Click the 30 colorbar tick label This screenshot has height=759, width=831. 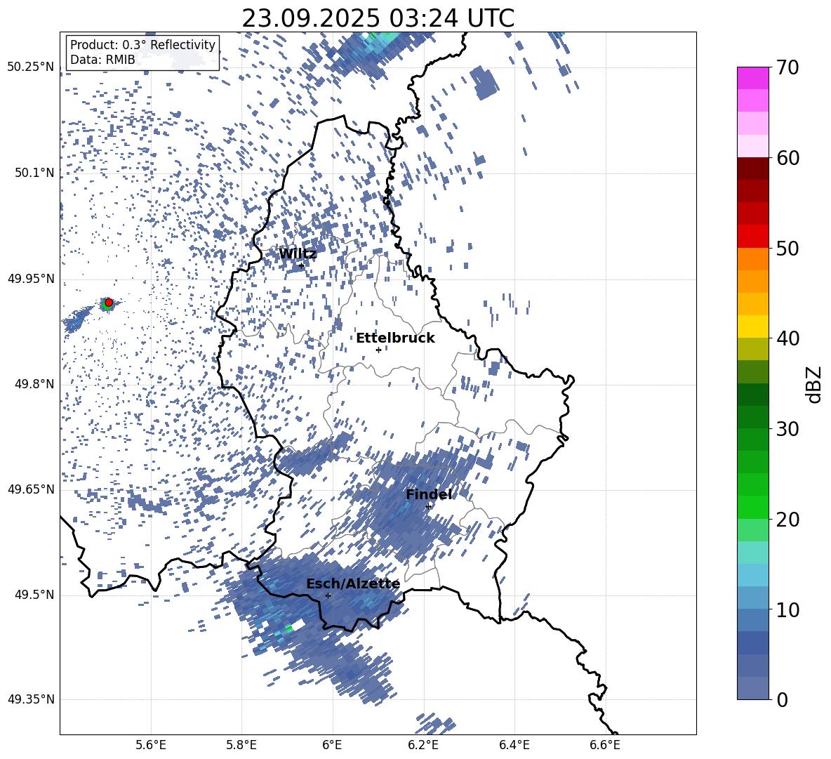787,429
